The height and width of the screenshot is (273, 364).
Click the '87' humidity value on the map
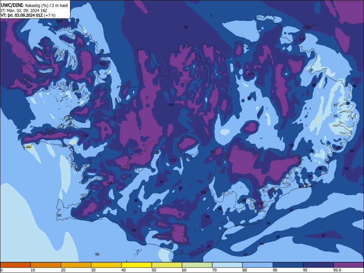coord(336,105)
